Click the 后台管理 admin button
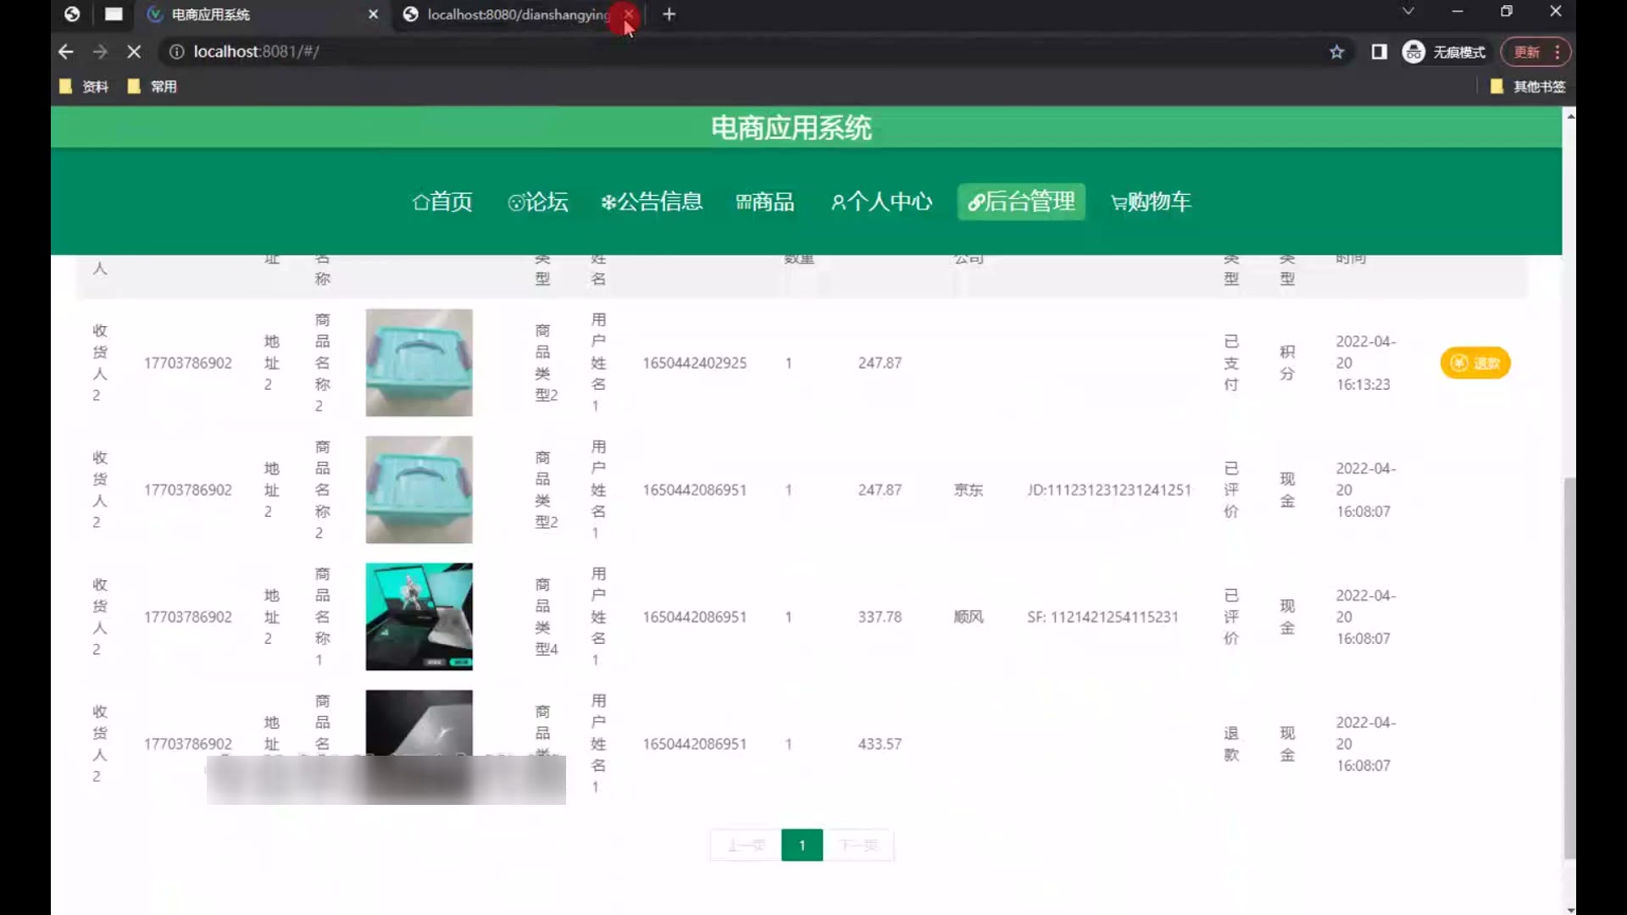Viewport: 1627px width, 915px height. tap(1021, 202)
